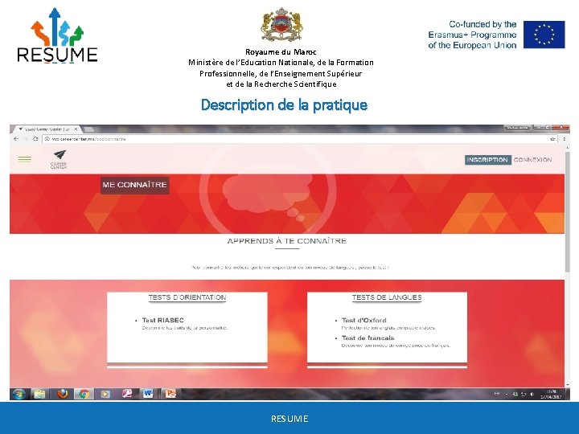Open the Chrome three-dot menu
579x434 pixels.
click(x=564, y=139)
